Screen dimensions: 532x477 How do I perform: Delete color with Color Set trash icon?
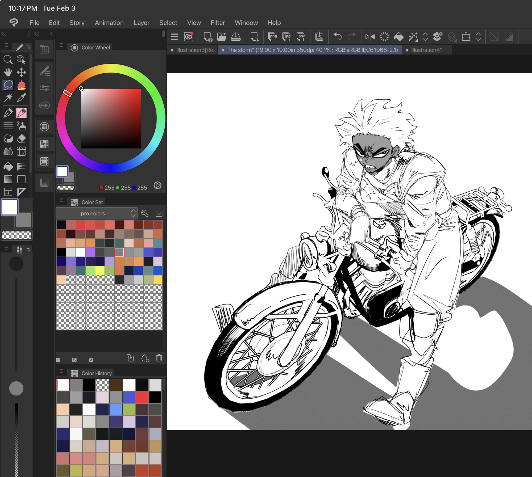pyautogui.click(x=159, y=358)
